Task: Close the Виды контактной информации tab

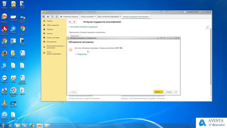Action: click(x=120, y=17)
